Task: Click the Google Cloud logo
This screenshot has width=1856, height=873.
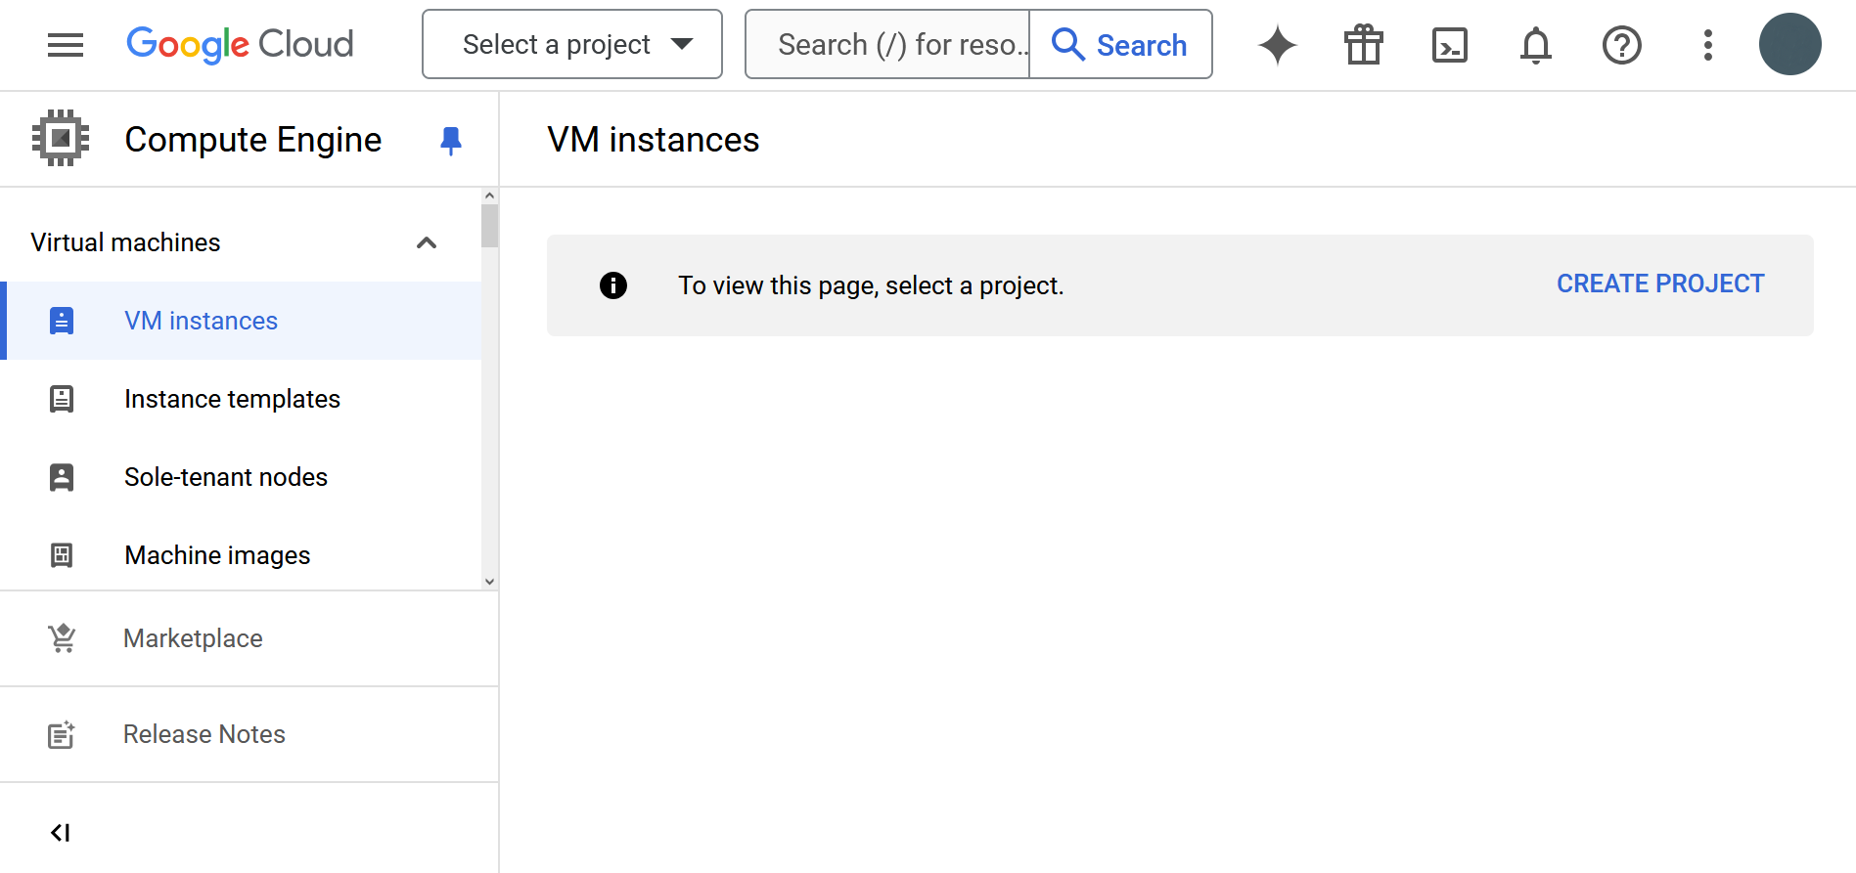Action: [x=240, y=44]
